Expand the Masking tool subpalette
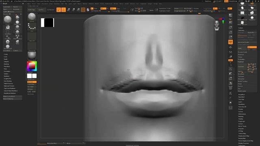Viewport: 260px width, 146px height. click(241, 116)
